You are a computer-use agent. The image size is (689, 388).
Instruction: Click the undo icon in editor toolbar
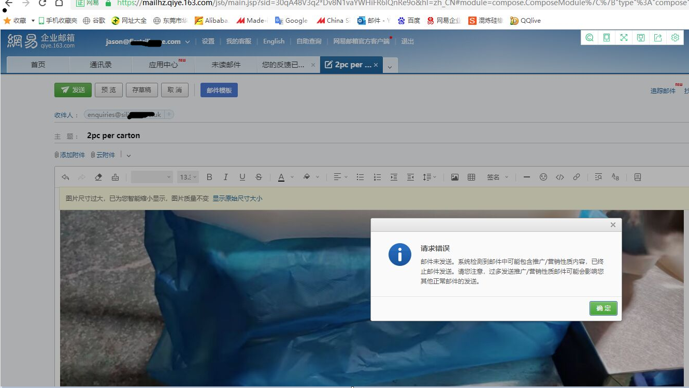tap(65, 177)
